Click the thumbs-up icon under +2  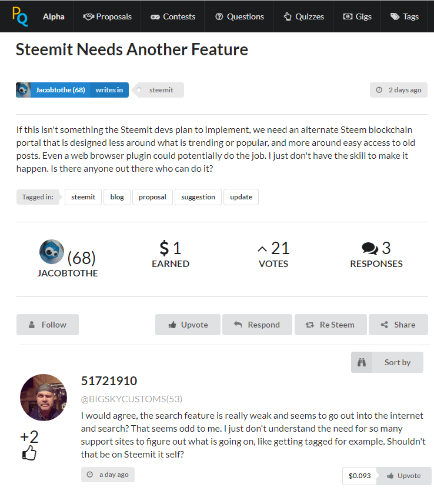point(29,453)
